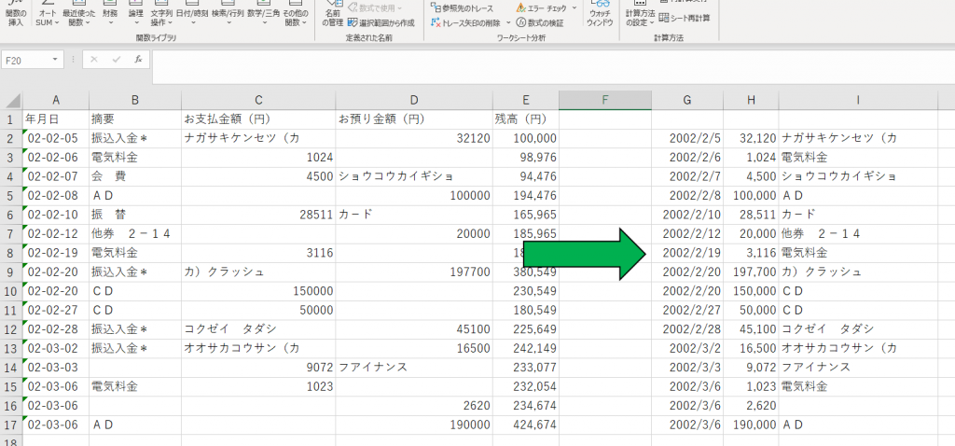The image size is (955, 446).
Task: Click the cancel X icon in formula bar
Action: [x=93, y=59]
